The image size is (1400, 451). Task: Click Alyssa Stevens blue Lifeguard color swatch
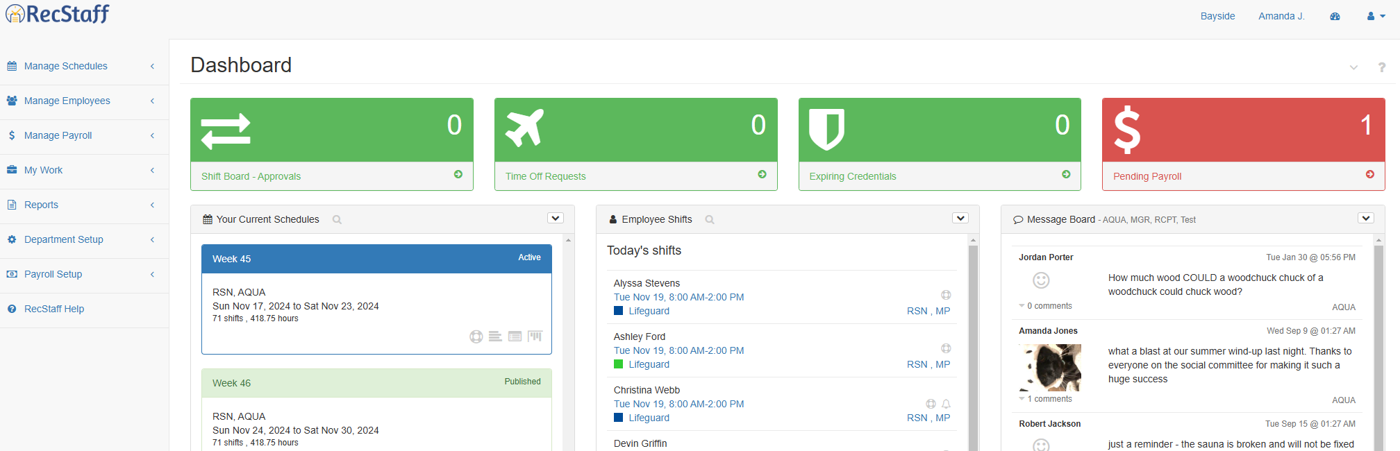click(x=618, y=311)
